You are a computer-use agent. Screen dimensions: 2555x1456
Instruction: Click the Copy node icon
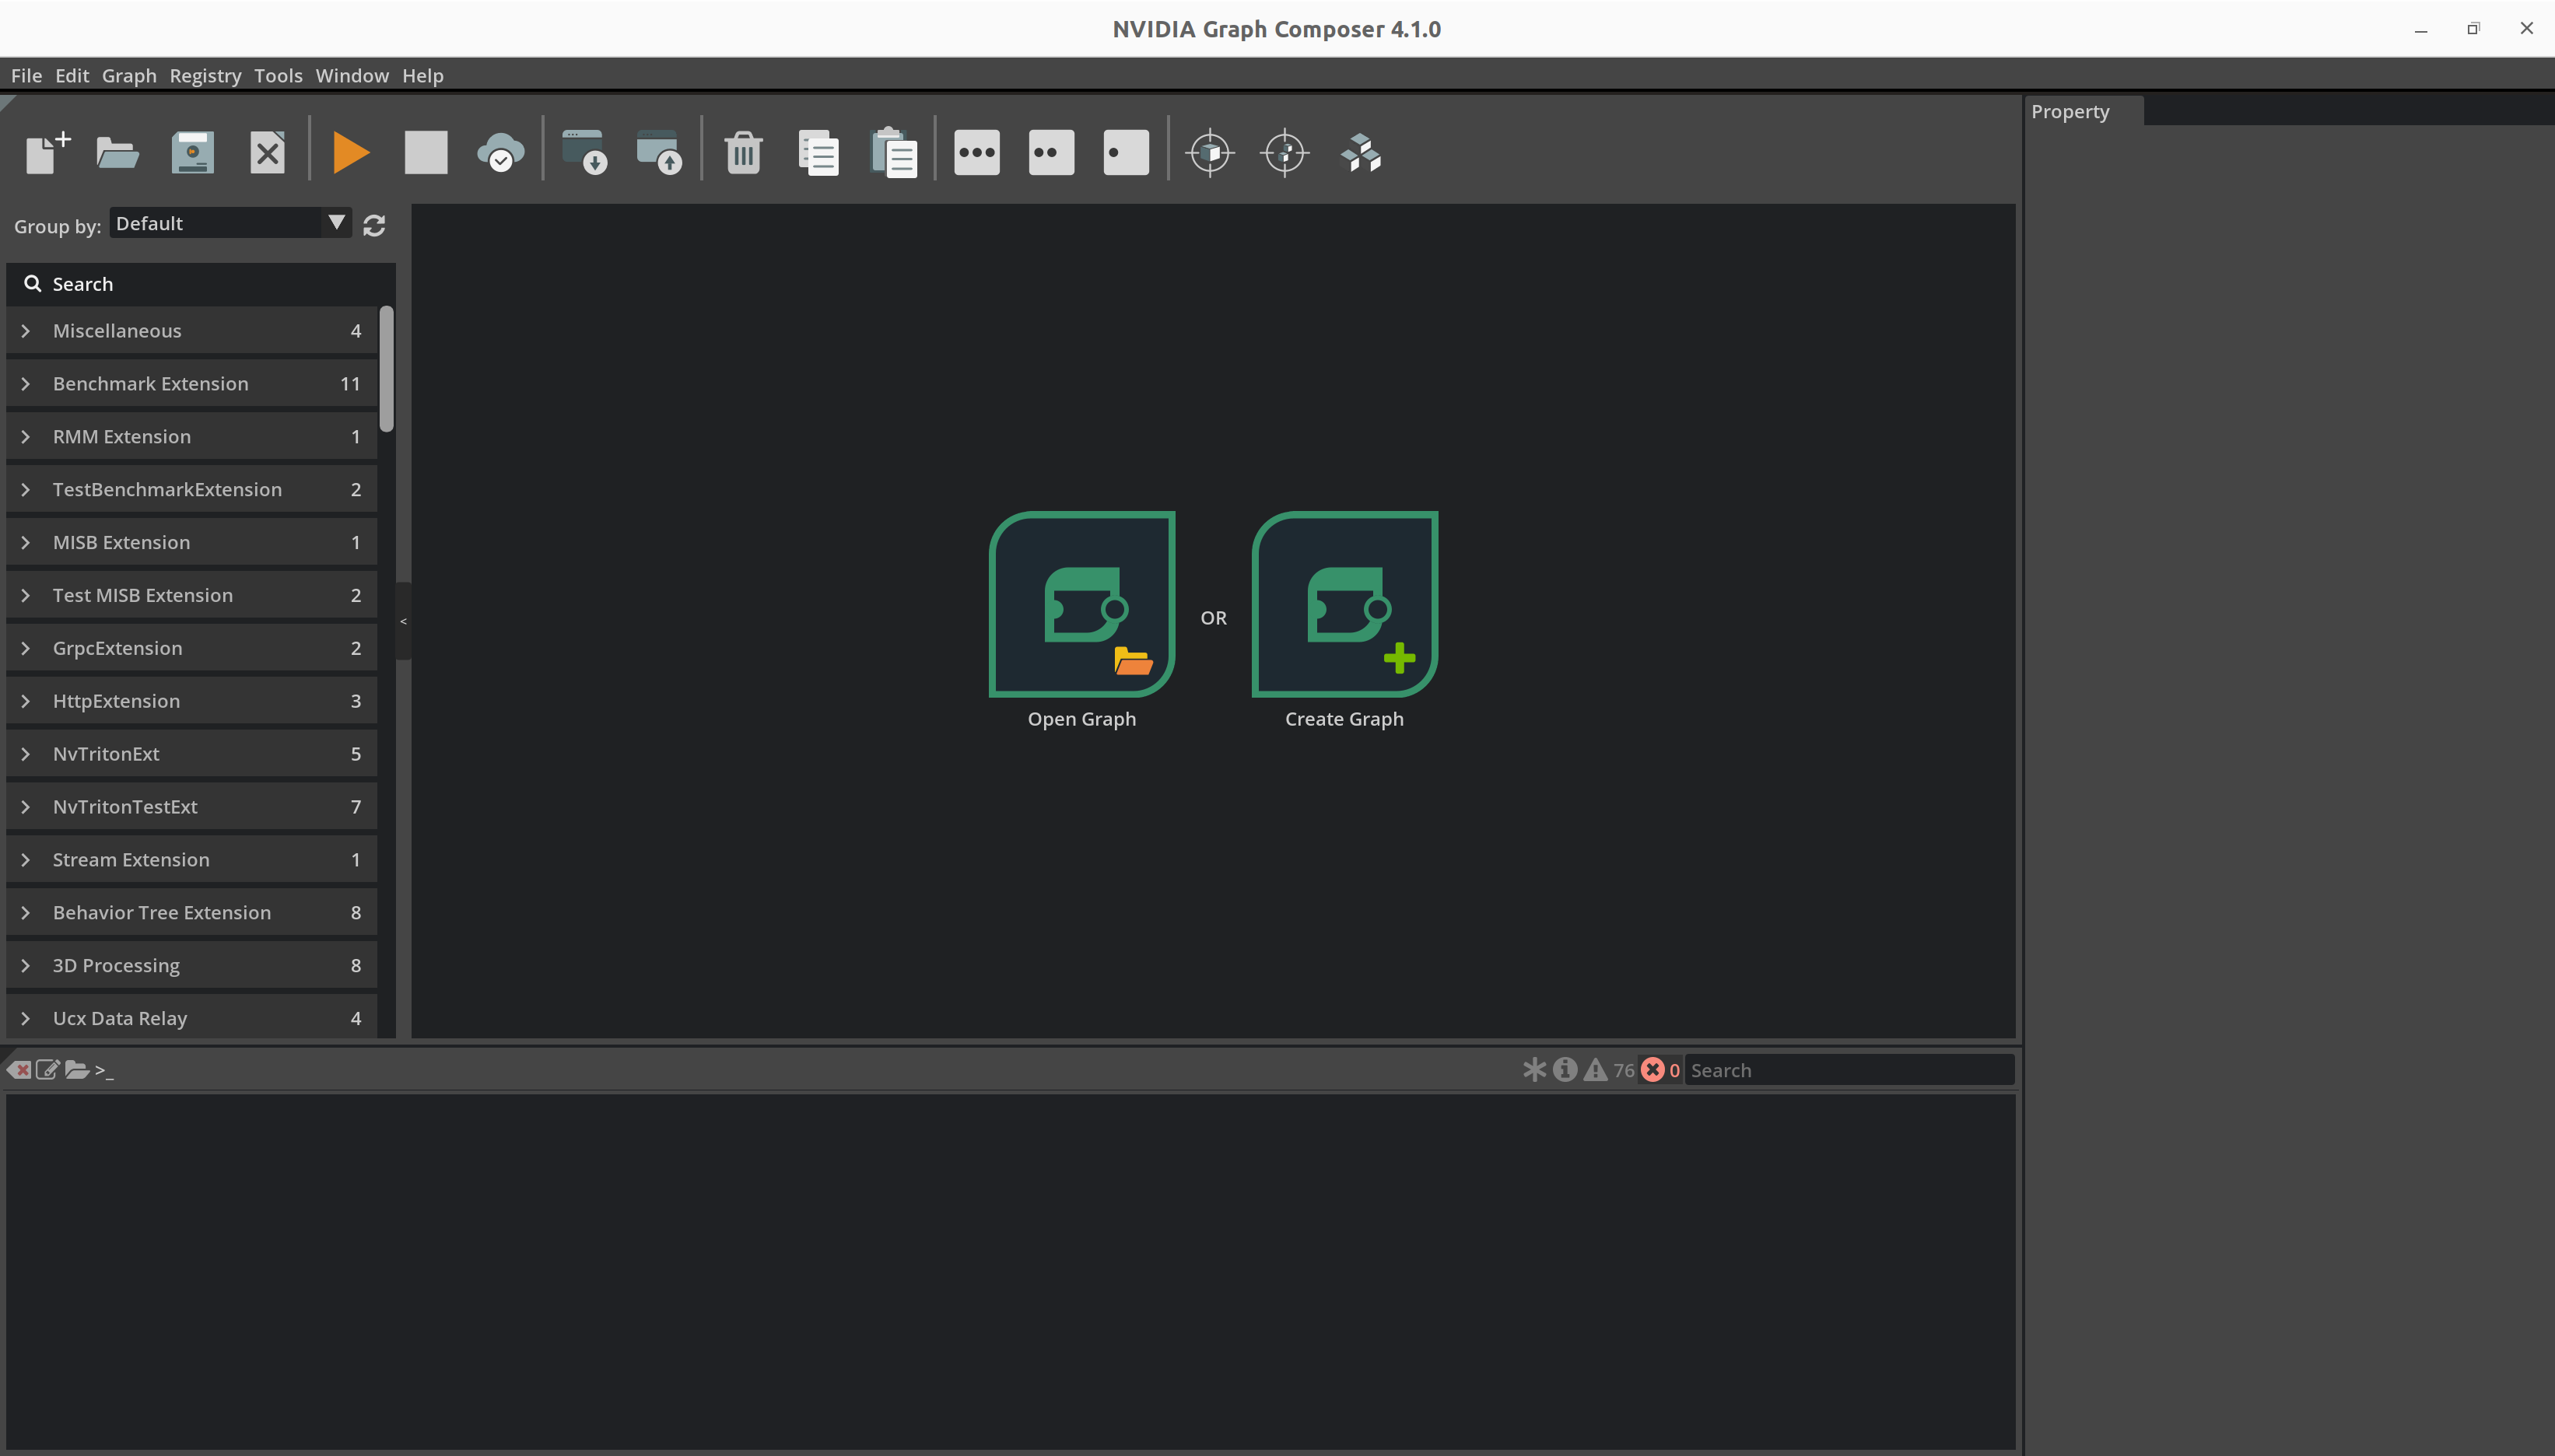click(818, 152)
